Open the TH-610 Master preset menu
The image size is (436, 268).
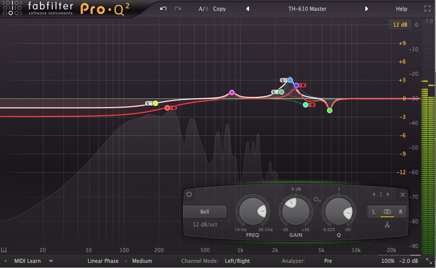[x=307, y=9]
